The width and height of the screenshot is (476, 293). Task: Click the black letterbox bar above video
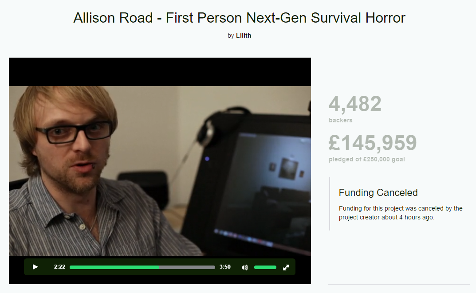pos(160,72)
